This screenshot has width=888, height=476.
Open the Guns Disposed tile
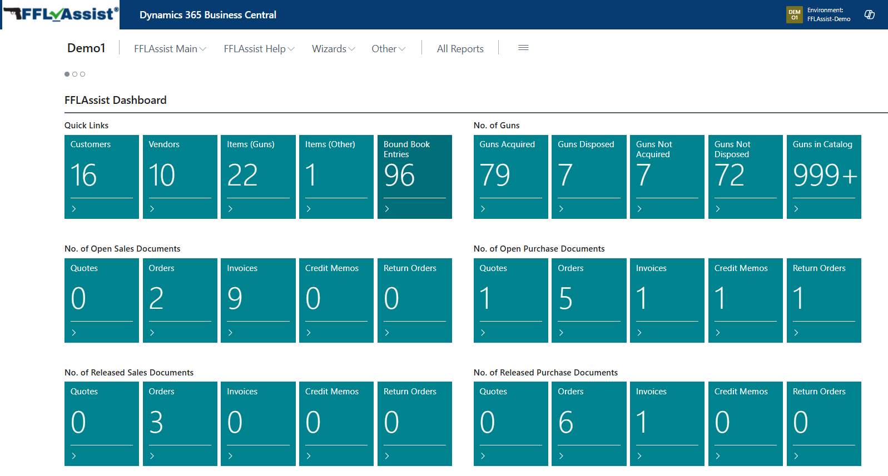pyautogui.click(x=589, y=177)
